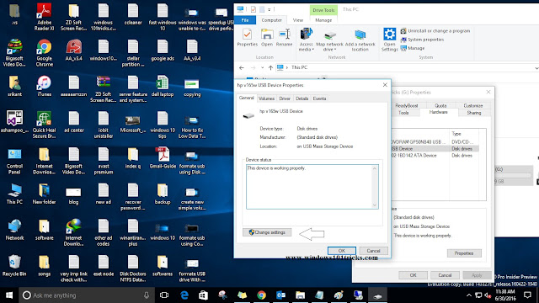The width and height of the screenshot is (539, 303).
Task: Open the Quota tab in drive Properties
Action: 440,106
